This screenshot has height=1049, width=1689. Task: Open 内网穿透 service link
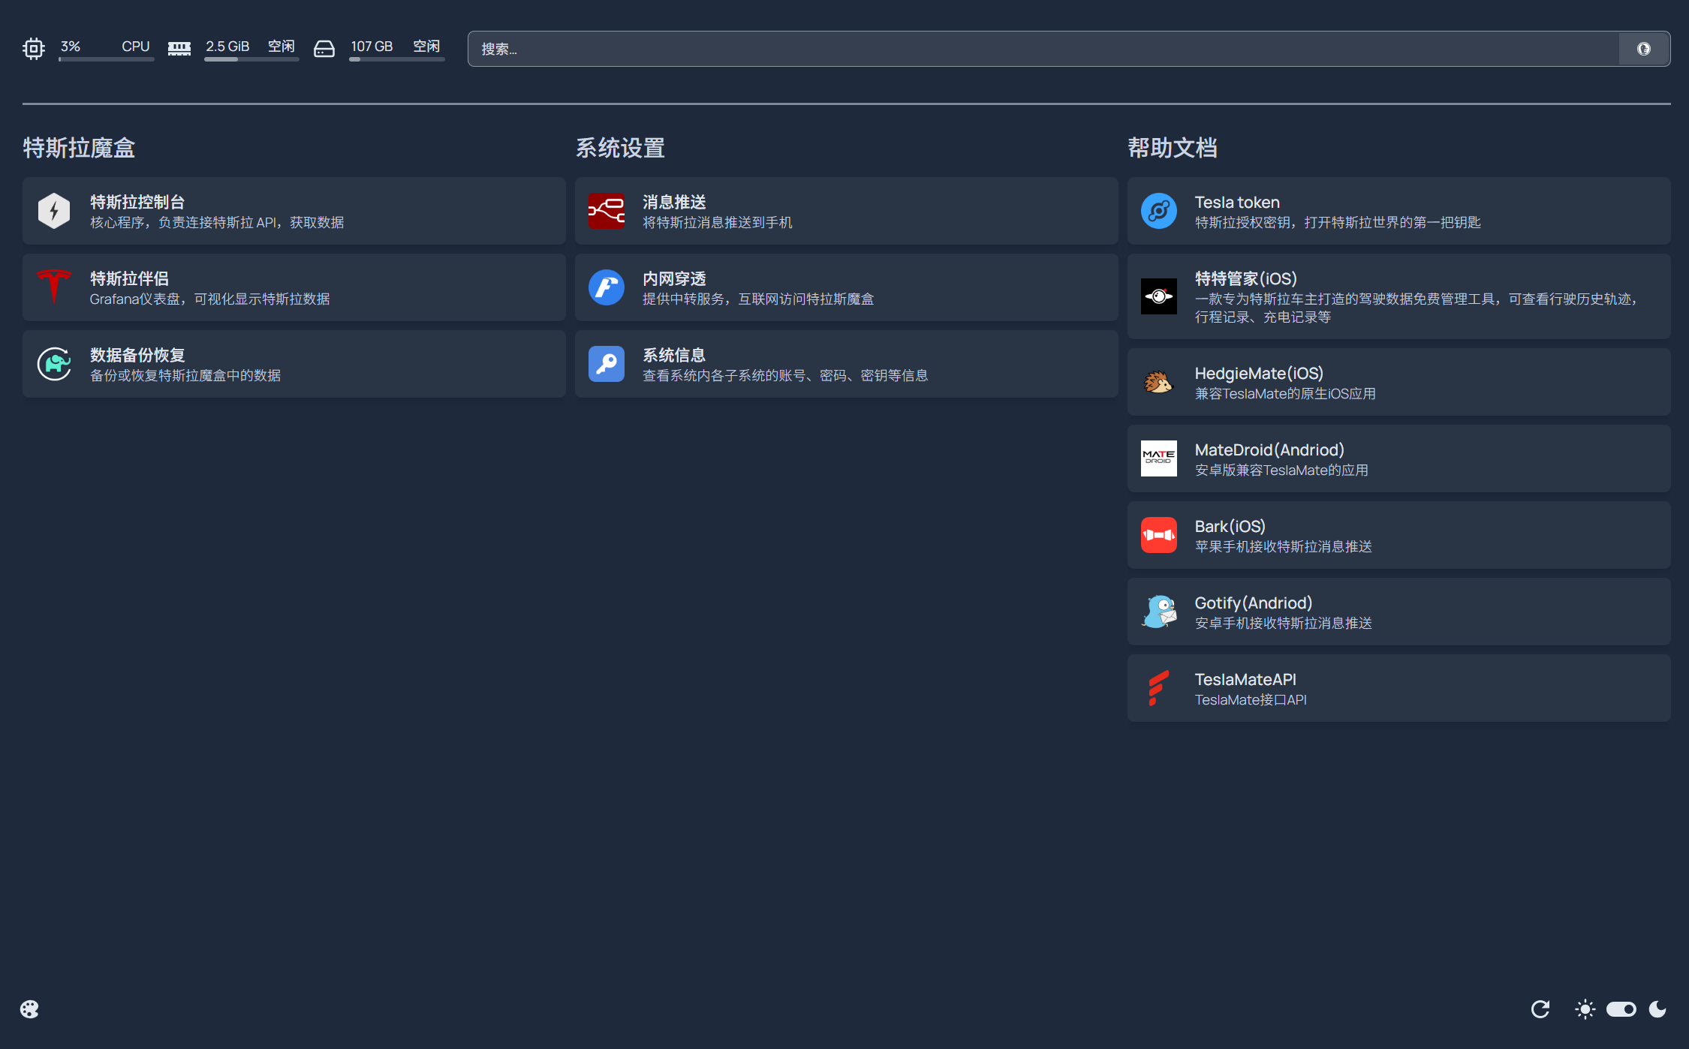(847, 287)
